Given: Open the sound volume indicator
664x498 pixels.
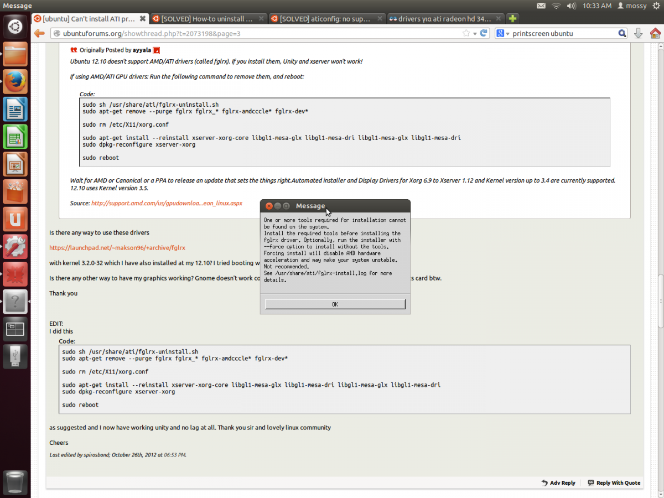Looking at the screenshot, I should click(572, 6).
